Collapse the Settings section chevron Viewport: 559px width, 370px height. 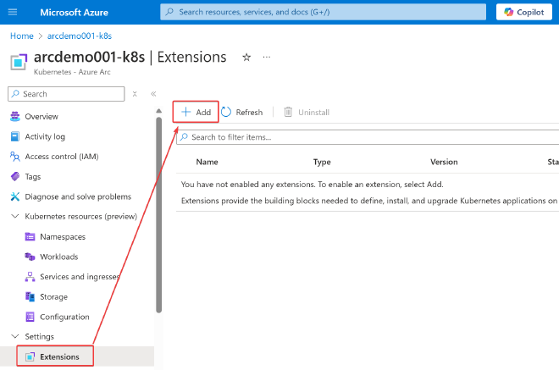(15, 336)
